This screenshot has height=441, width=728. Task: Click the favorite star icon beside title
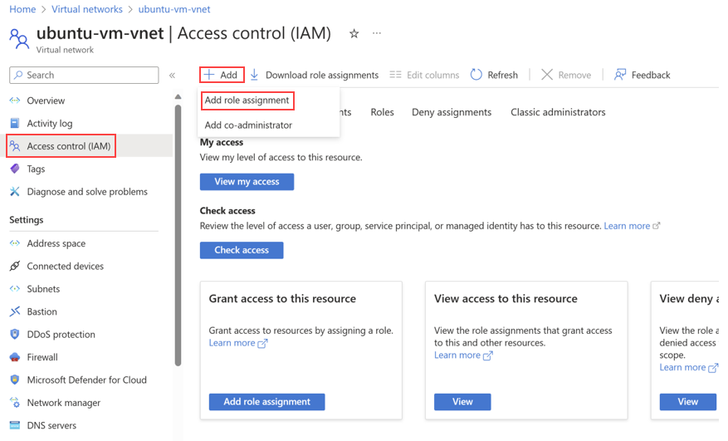[354, 34]
